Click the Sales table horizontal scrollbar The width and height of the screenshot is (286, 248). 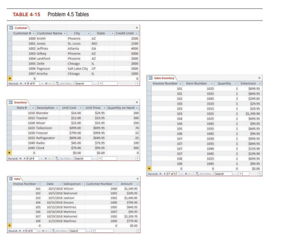(116, 231)
